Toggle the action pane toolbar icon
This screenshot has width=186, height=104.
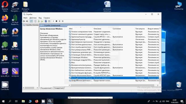(49, 21)
